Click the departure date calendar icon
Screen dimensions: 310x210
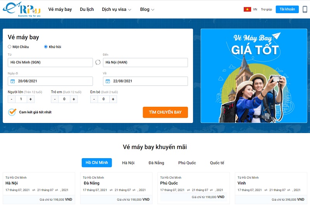[x=13, y=81]
